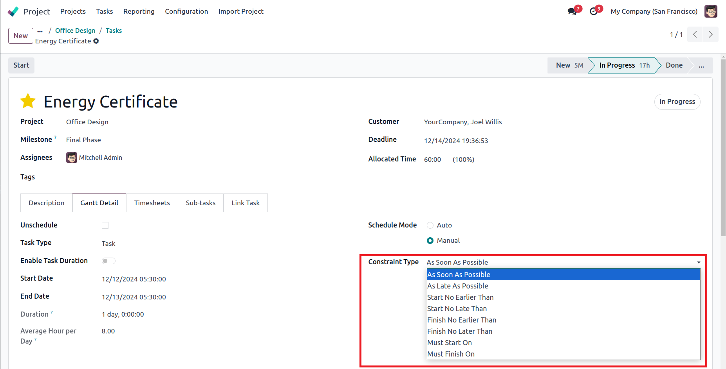
Task: Enable the Task Duration toggle
Action: (108, 261)
